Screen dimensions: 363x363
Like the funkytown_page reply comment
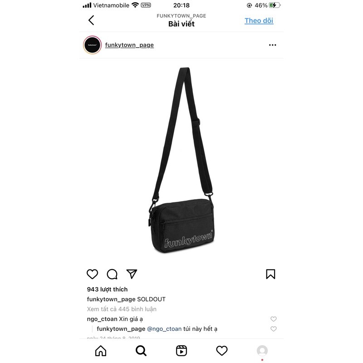[274, 329]
